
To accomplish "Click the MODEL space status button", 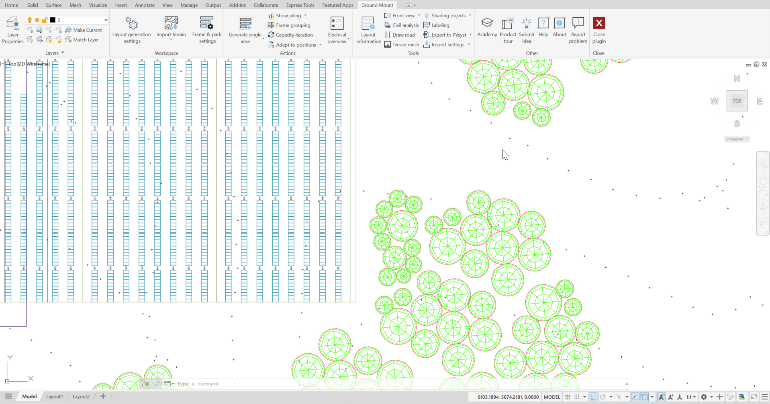I will pos(552,397).
